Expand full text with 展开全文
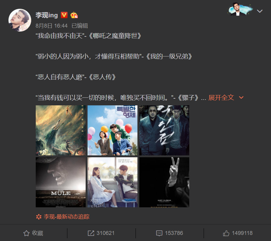Image resolution: width=271 pixels, height=241 pixels. (x=221, y=97)
